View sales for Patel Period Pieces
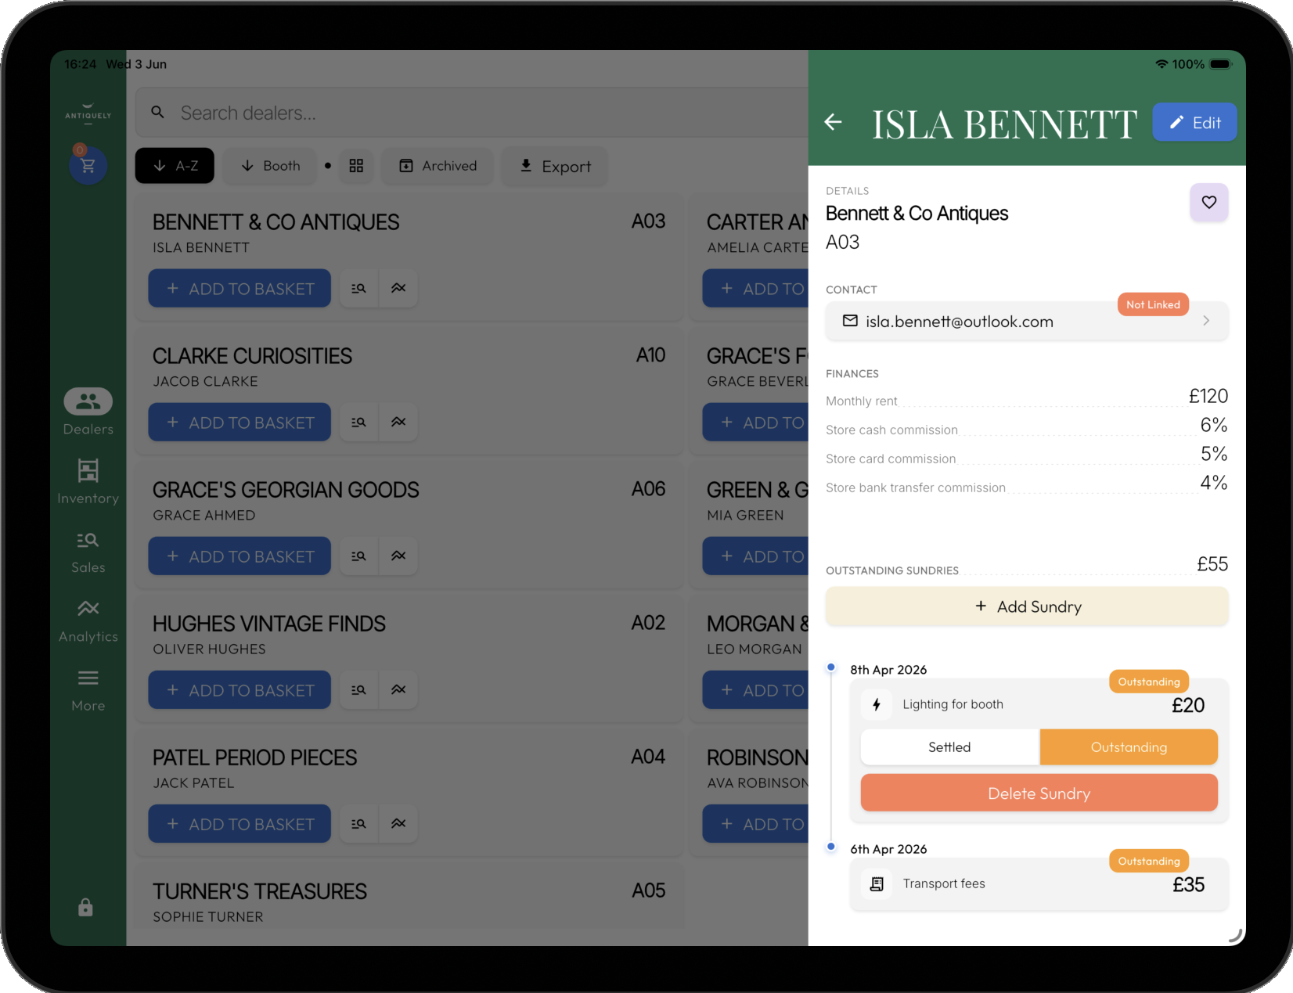Viewport: 1293px width, 993px height. [x=359, y=823]
